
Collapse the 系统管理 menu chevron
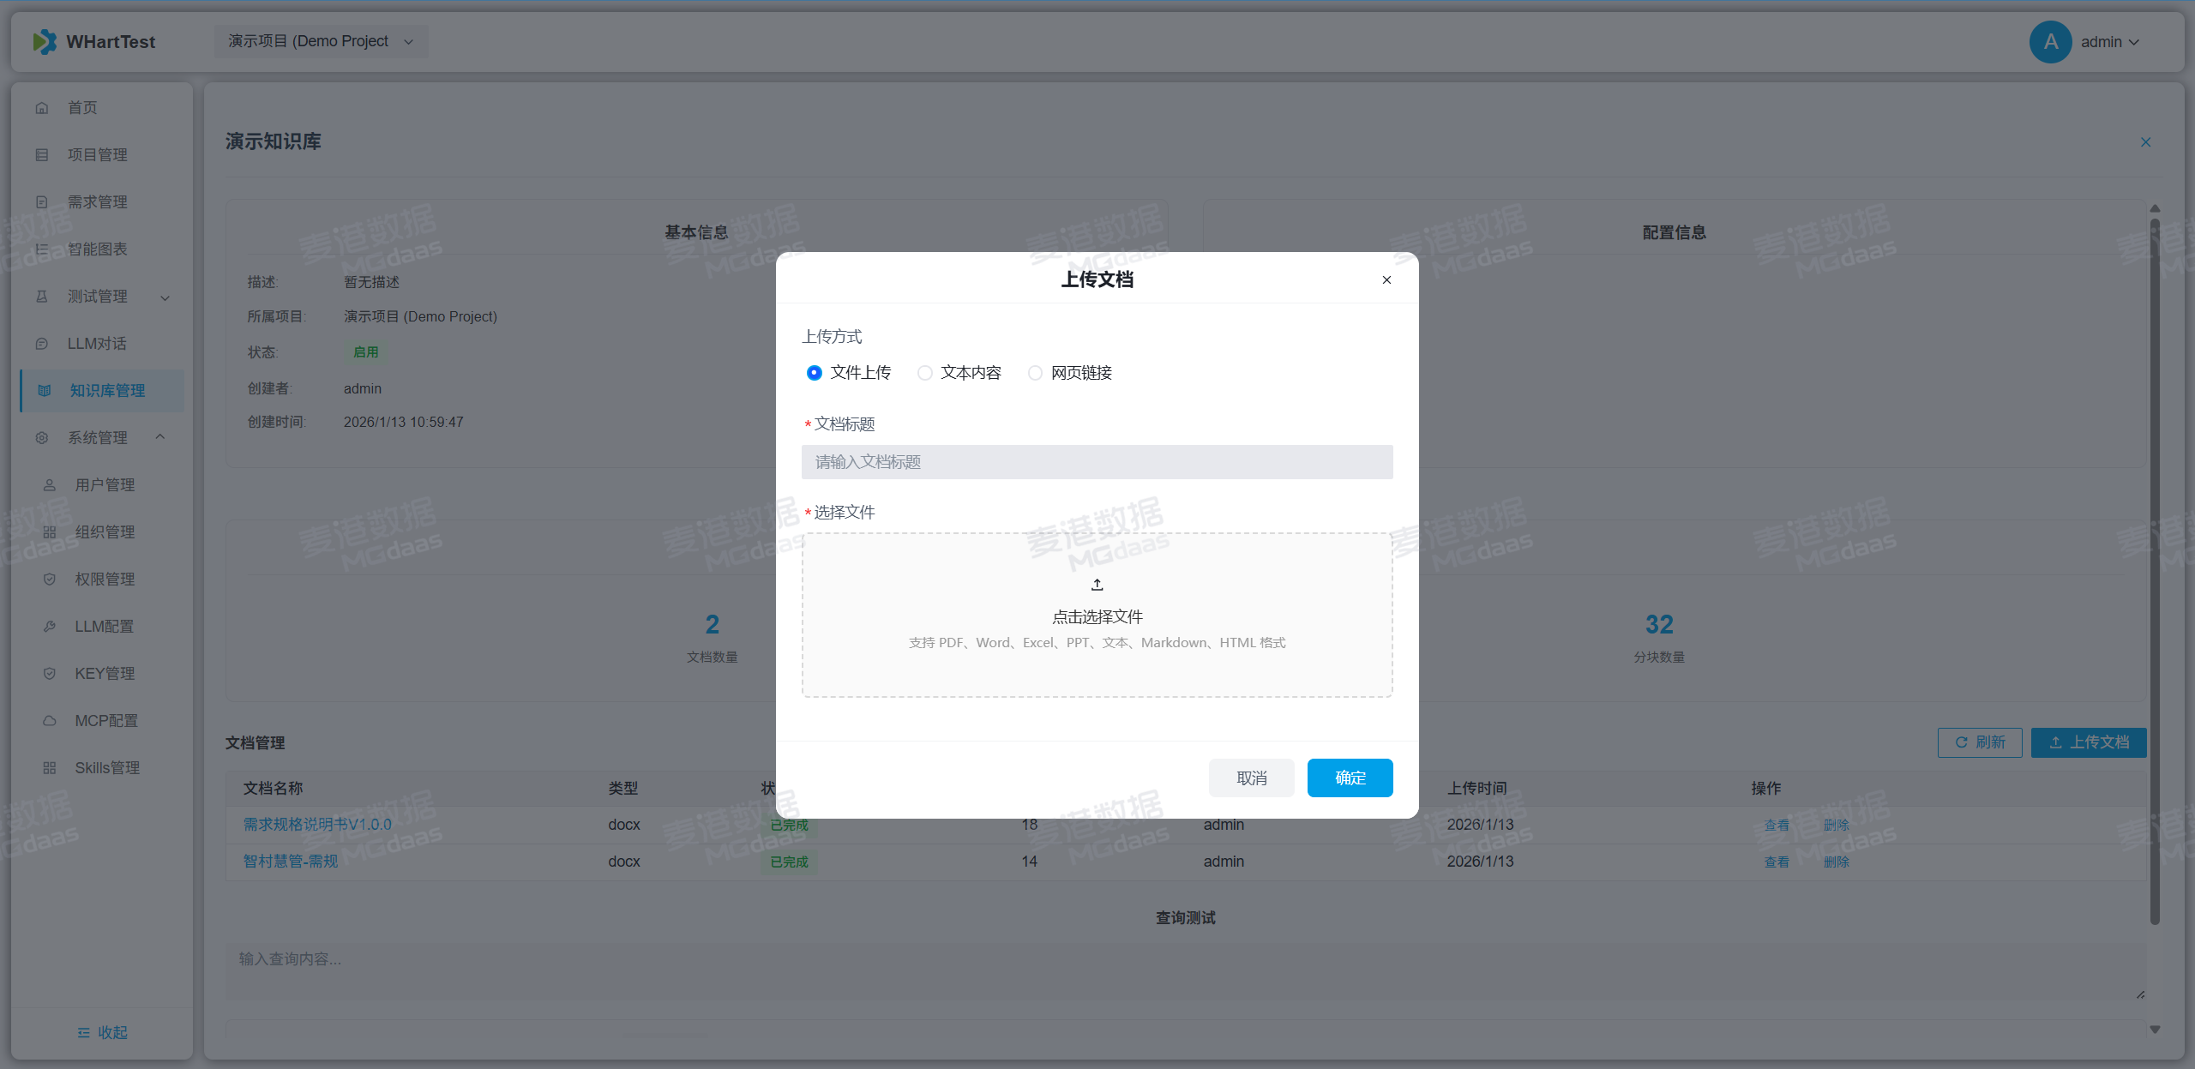160,437
